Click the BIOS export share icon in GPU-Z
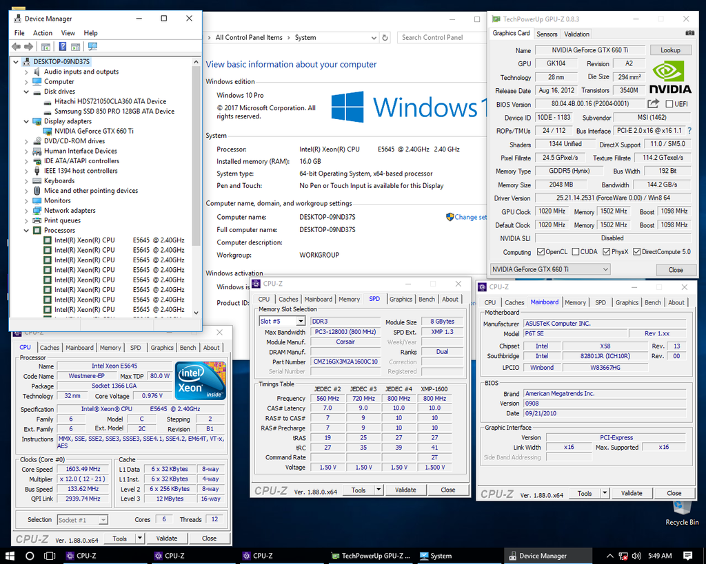 (654, 104)
